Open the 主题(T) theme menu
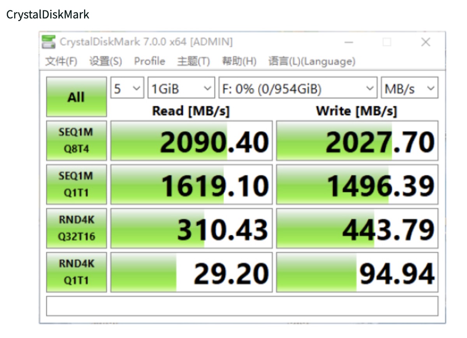The width and height of the screenshot is (467, 338). click(x=193, y=61)
